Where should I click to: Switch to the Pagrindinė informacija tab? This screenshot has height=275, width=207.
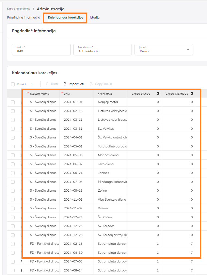coord(24,17)
